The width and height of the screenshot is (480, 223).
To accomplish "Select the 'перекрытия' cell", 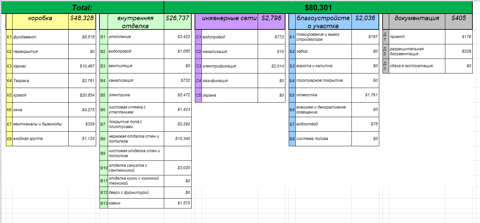I will click(x=40, y=52).
